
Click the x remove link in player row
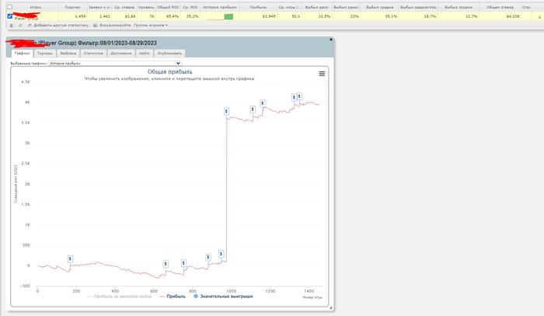click(x=539, y=16)
